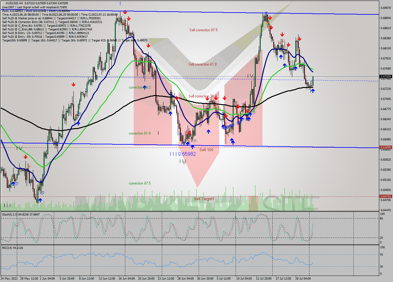This screenshot has height=282, width=393.
Task: Click the '28 Jun 04:00' time label
Action: pos(185,279)
